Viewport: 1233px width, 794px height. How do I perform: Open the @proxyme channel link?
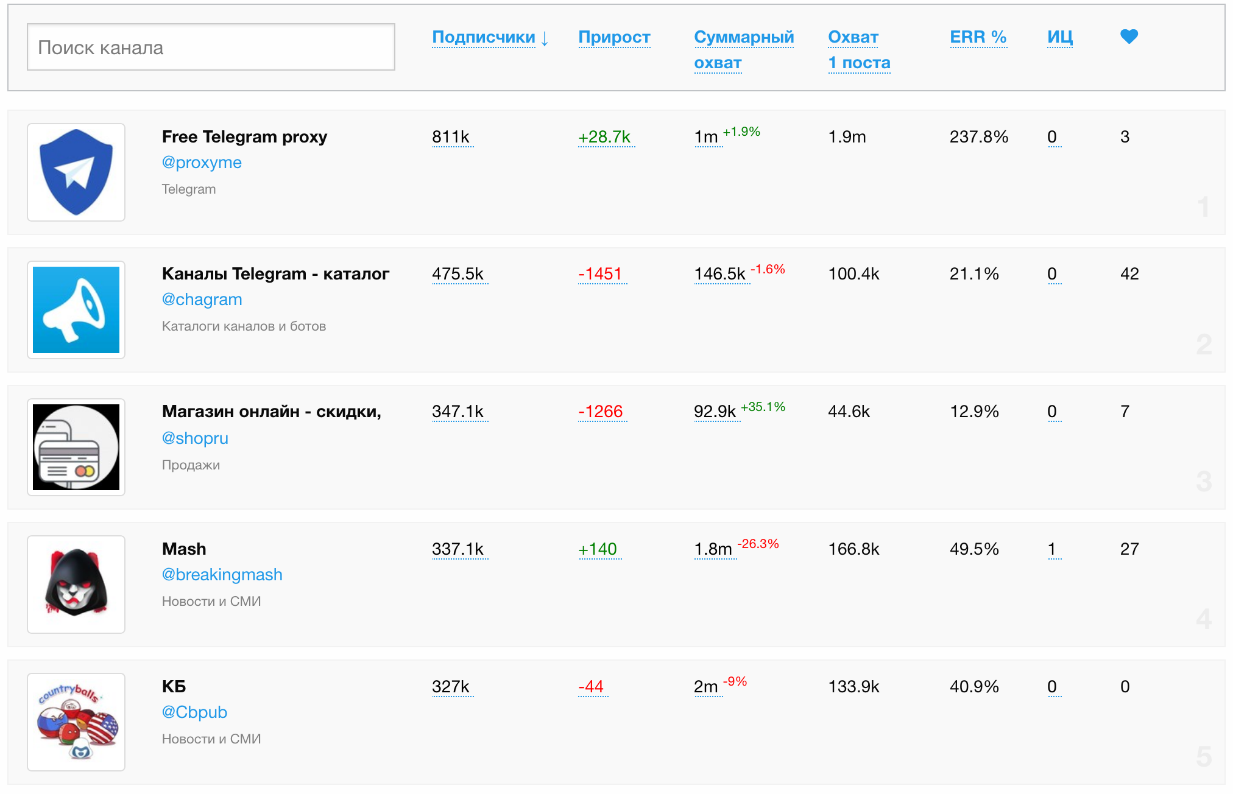click(x=202, y=163)
